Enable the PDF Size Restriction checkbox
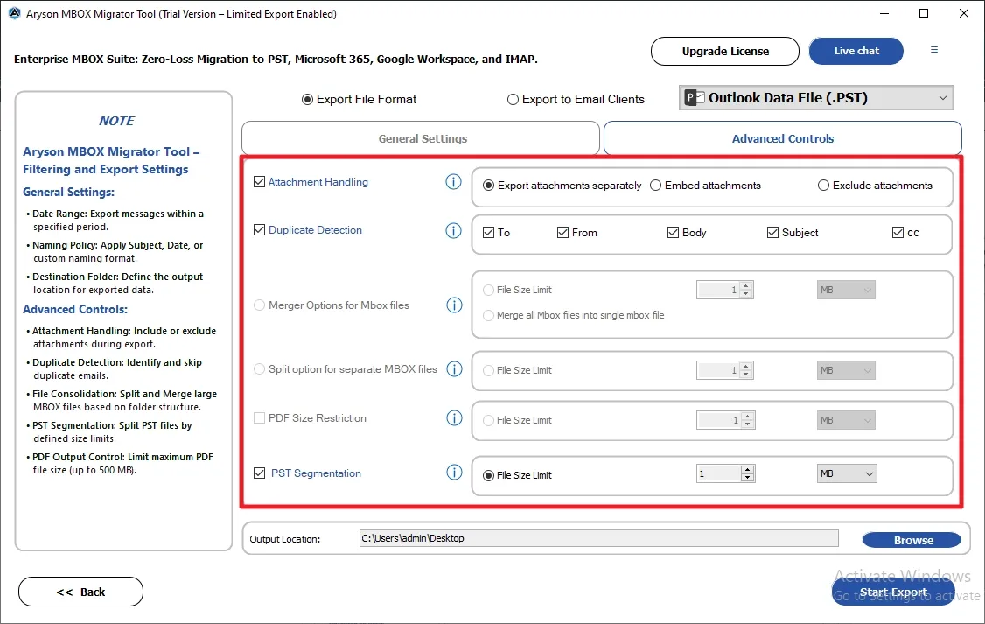 pyautogui.click(x=259, y=417)
